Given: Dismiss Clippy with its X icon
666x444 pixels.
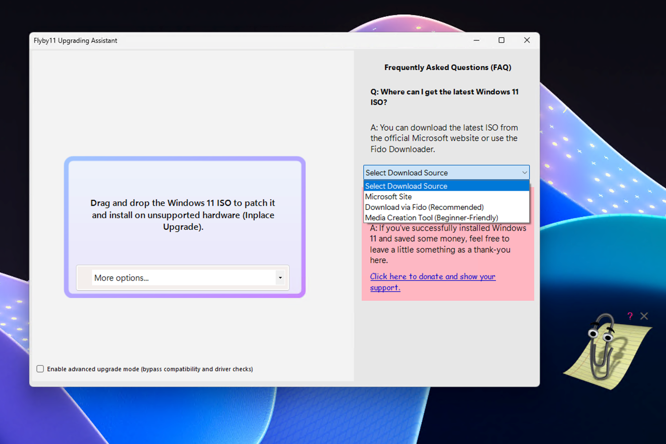Looking at the screenshot, I should (x=644, y=316).
